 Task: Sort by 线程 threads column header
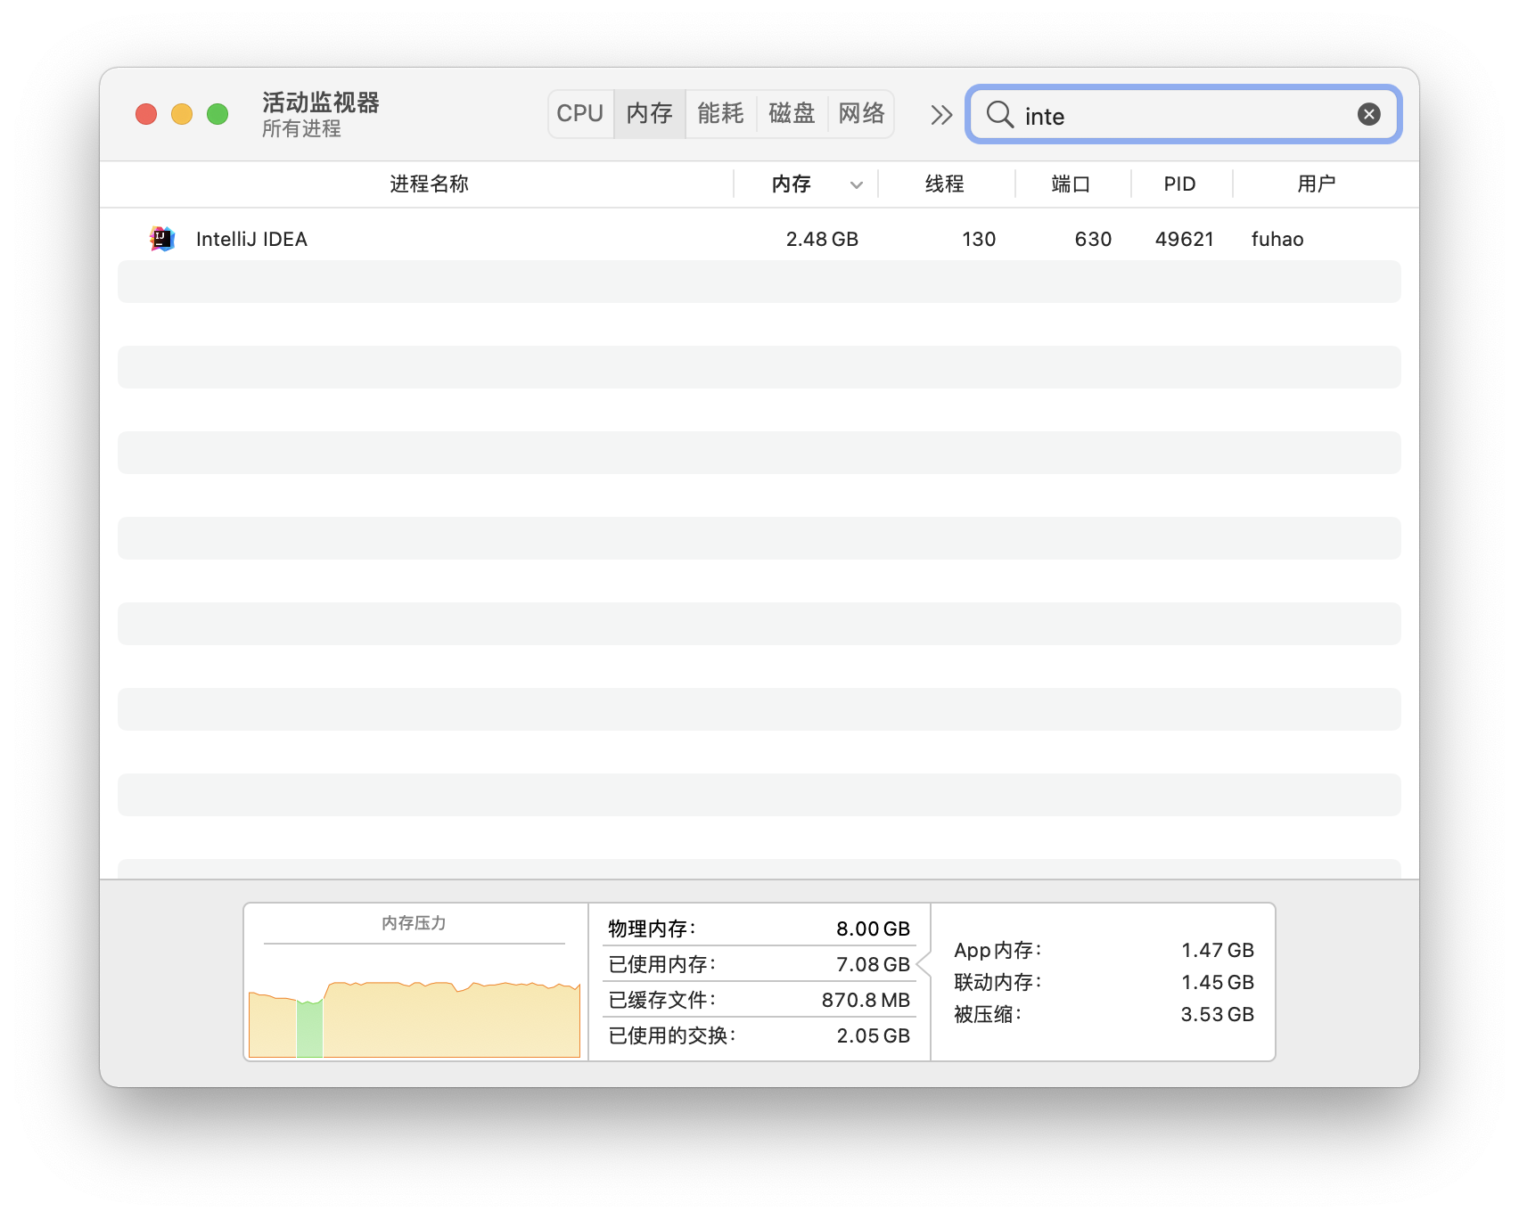(x=945, y=184)
